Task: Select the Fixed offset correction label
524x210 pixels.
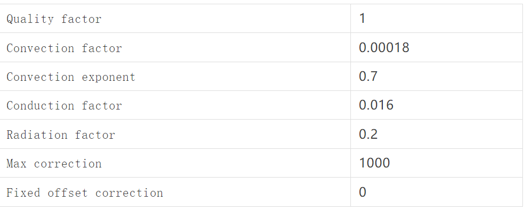Action: tap(85, 193)
